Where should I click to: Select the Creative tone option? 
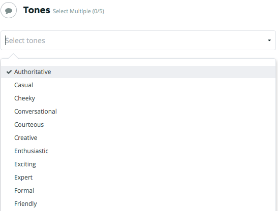pos(138,138)
